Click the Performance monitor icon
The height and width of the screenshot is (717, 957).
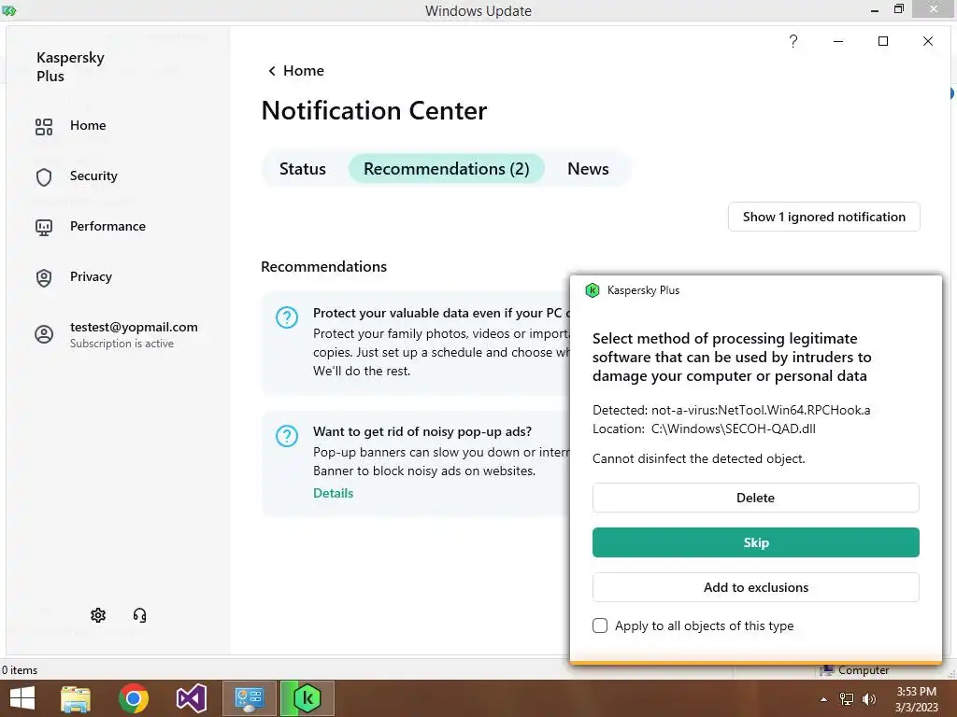pyautogui.click(x=44, y=228)
